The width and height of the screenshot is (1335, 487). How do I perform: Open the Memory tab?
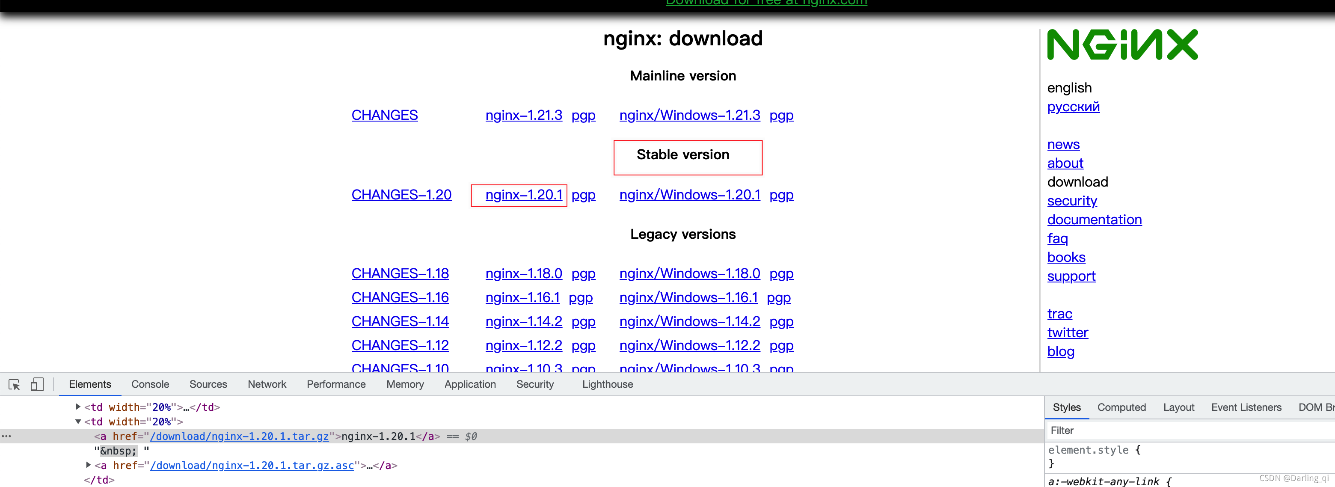pos(405,384)
